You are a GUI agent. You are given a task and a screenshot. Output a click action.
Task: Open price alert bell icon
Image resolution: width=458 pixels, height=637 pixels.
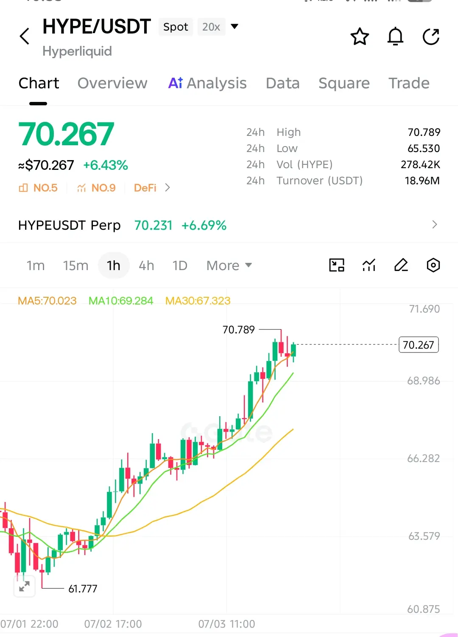(x=395, y=37)
